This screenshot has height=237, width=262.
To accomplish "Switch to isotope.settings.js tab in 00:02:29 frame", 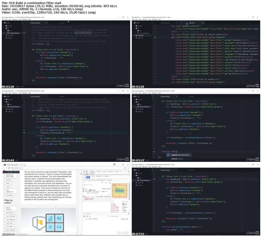I will pos(165,23).
